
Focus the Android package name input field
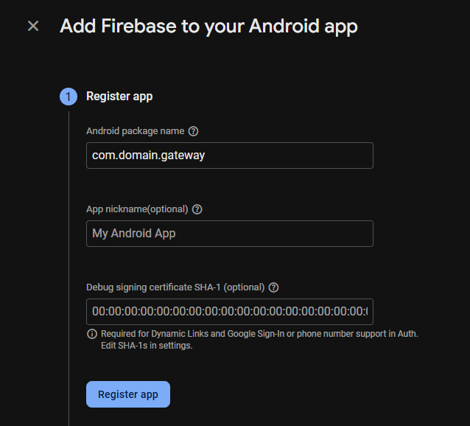229,156
